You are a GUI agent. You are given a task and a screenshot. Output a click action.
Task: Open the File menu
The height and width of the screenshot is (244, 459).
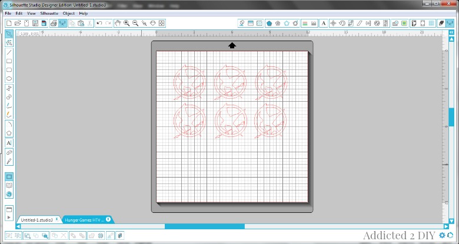(x=8, y=14)
